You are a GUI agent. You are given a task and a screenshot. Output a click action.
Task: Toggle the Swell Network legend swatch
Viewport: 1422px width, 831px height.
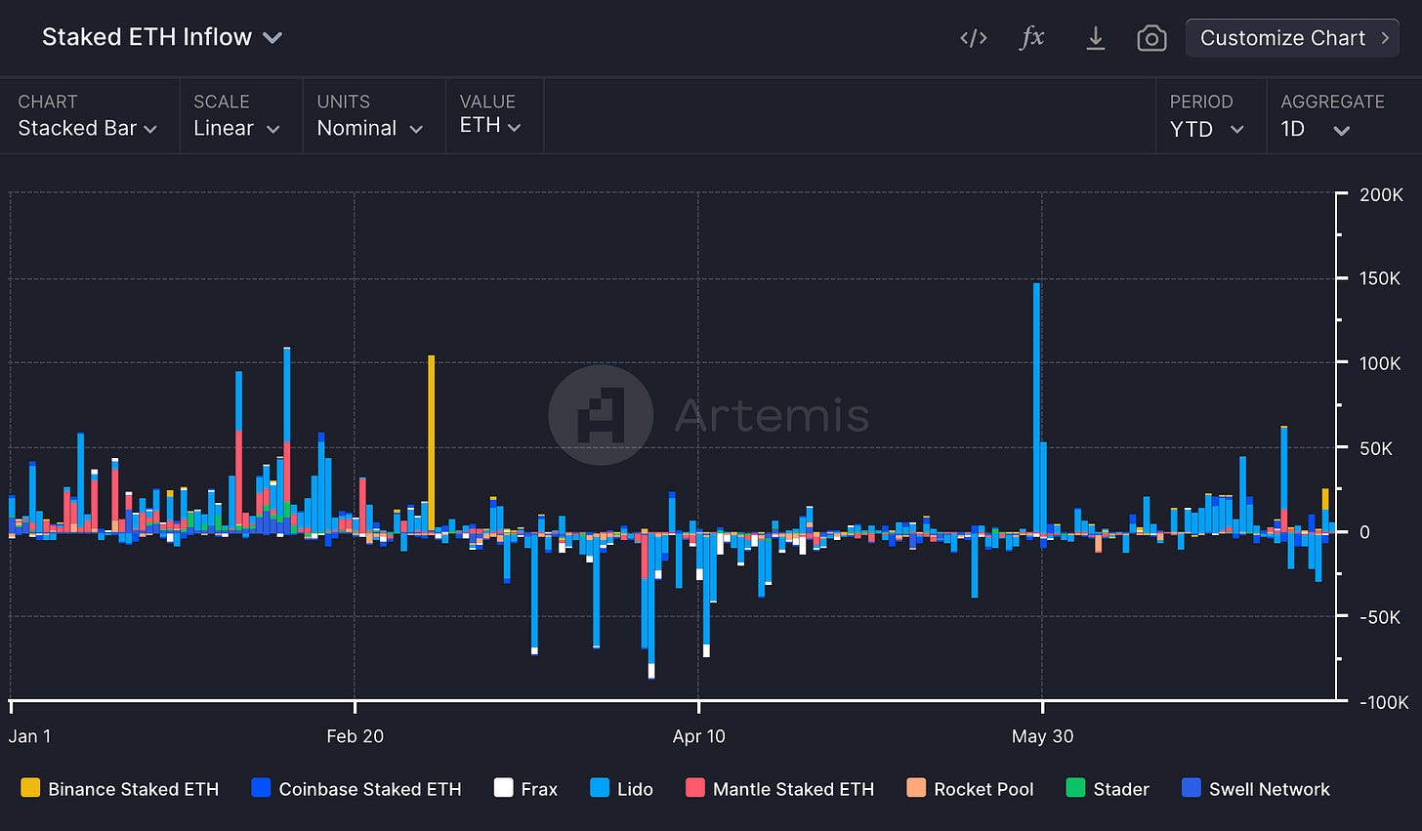click(1192, 788)
